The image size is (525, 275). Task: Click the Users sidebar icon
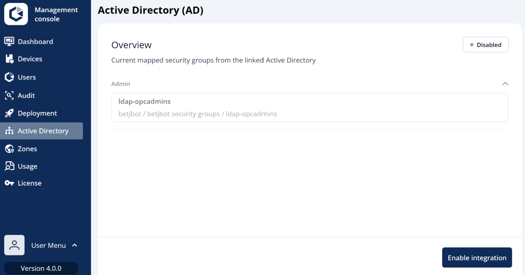coord(9,77)
